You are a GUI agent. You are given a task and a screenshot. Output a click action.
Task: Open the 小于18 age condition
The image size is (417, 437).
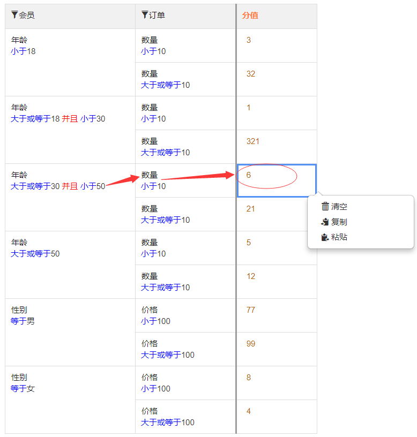(x=23, y=51)
